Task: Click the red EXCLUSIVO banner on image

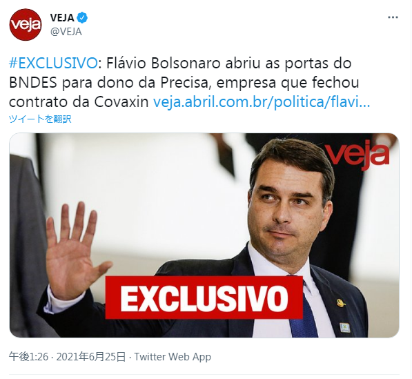Action: click(204, 298)
